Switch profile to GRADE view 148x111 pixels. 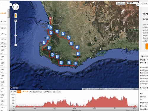25,92
